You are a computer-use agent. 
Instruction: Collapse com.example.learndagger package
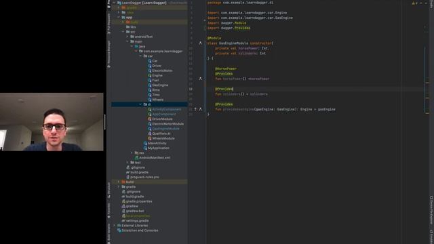[x=136, y=52]
